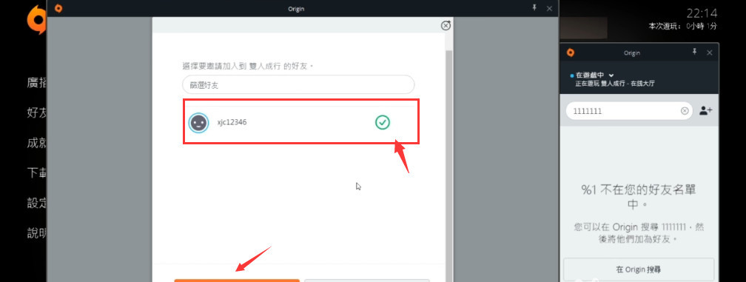The width and height of the screenshot is (746, 282).
Task: Open the 廣播 item in left sidebar
Action: coord(37,83)
